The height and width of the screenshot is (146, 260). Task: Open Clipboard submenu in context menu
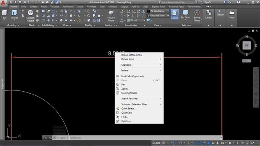(139, 65)
